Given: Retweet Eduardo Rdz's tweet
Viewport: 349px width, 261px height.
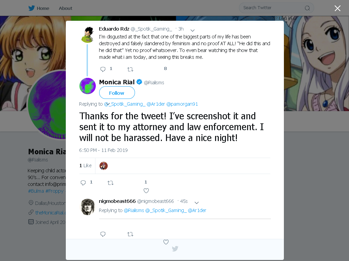Looking at the screenshot, I should point(130,69).
